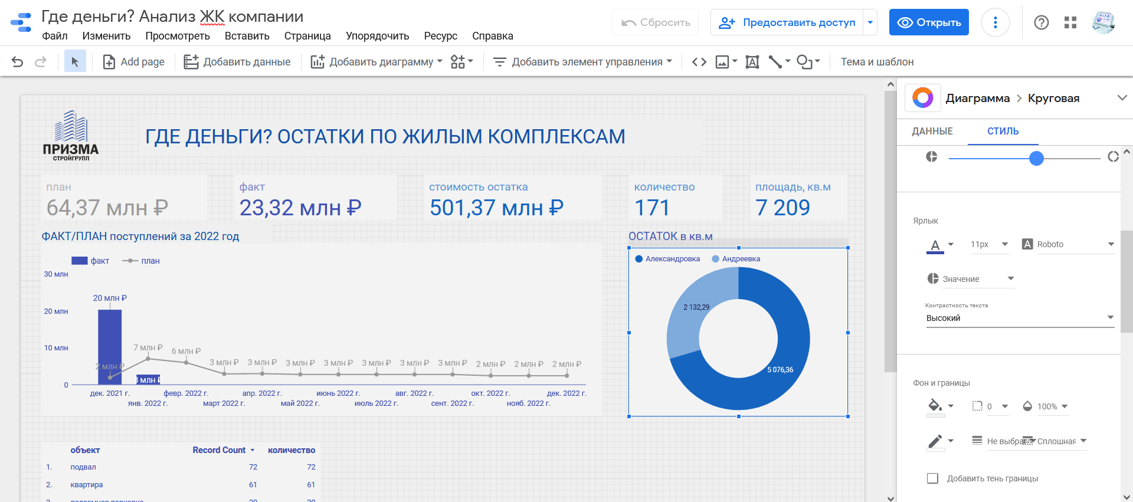Image resolution: width=1133 pixels, height=502 pixels.
Task: Collapse the chart type chevron
Action: 1122,98
